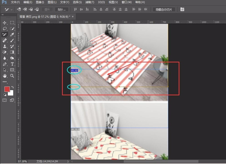Click the Zoom magnifier tool
226x164 pixels.
click(12, 76)
